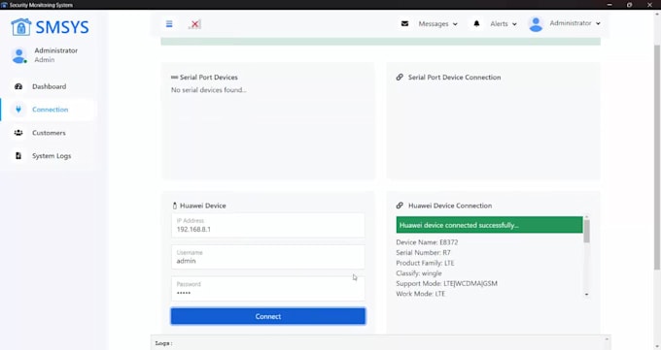Restore down the application window
This screenshot has width=661, height=350.
629,5
